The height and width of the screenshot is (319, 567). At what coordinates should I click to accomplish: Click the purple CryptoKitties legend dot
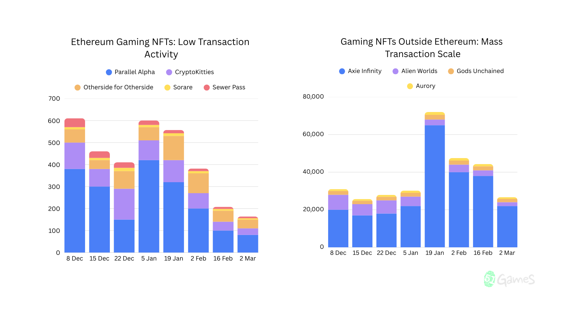coord(169,72)
